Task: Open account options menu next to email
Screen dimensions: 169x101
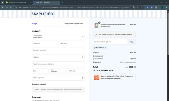Action: point(84,24)
